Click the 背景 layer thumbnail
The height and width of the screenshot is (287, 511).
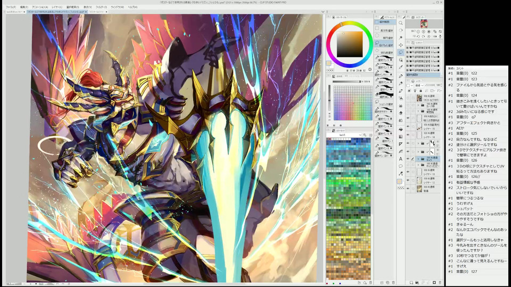[419, 188]
